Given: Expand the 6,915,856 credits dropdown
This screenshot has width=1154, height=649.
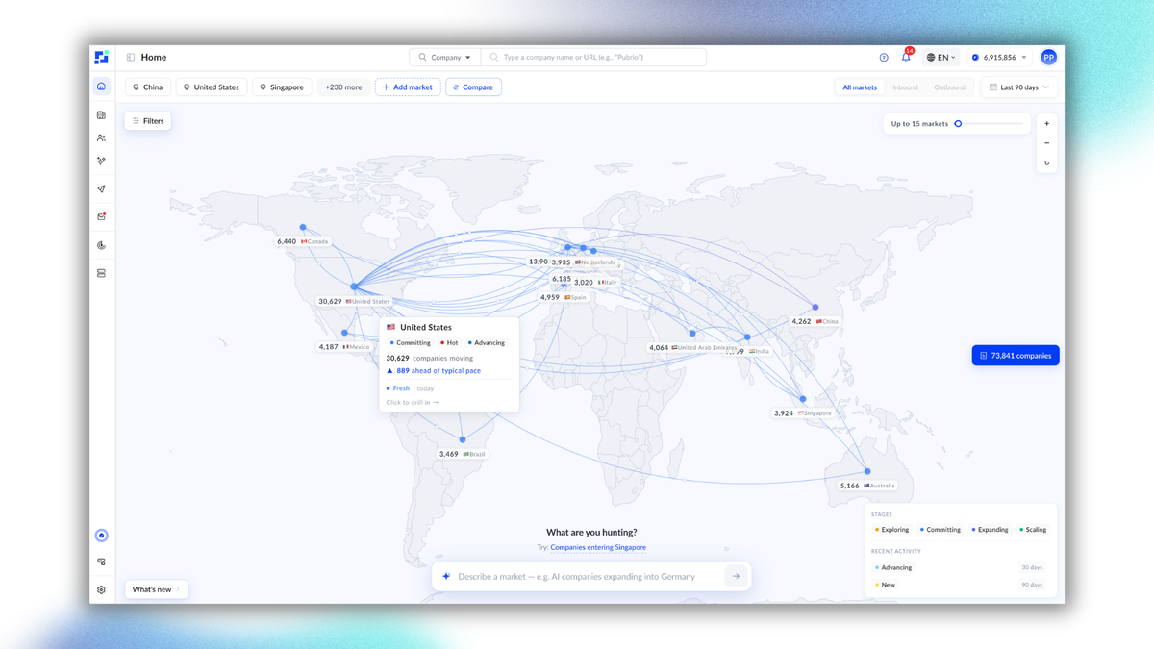Looking at the screenshot, I should [x=999, y=58].
